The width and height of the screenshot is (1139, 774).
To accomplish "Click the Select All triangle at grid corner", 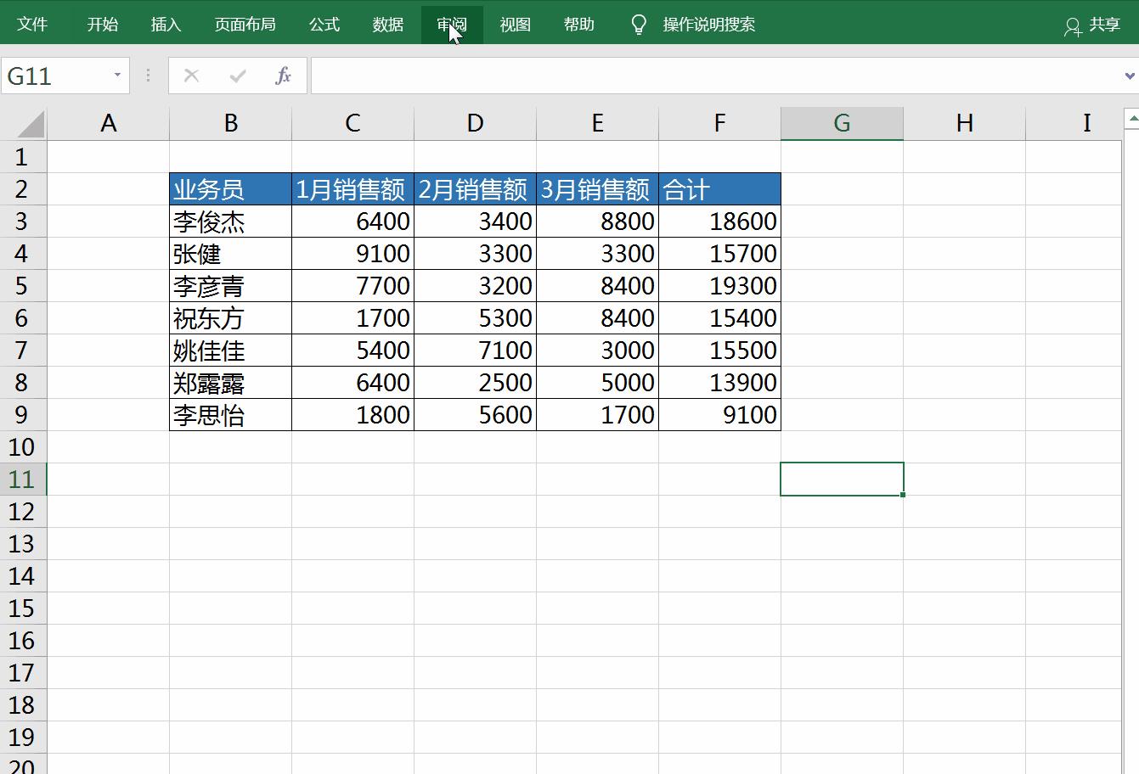I will (x=28, y=123).
